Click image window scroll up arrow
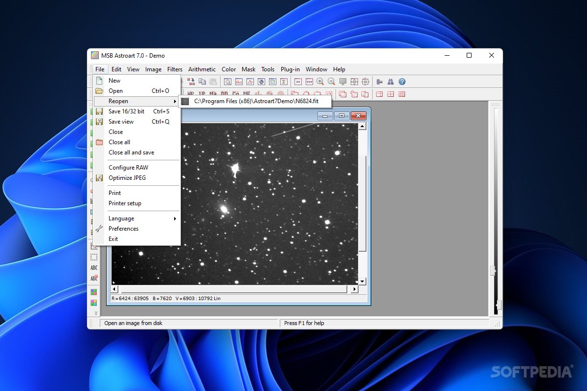This screenshot has width=587, height=391. point(362,127)
